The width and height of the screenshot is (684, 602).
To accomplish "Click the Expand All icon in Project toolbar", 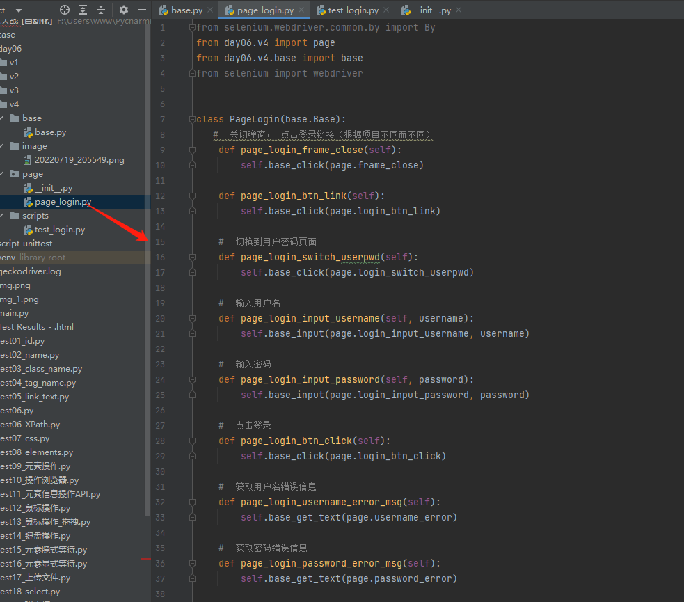I will (x=83, y=10).
